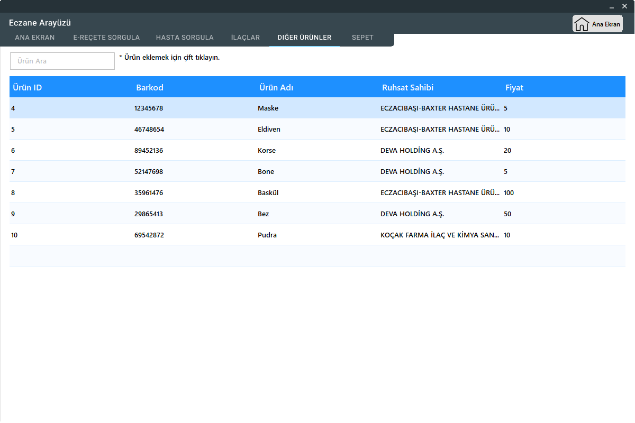Select the Korse row in table
Screen dimensions: 635x423
coord(267,151)
